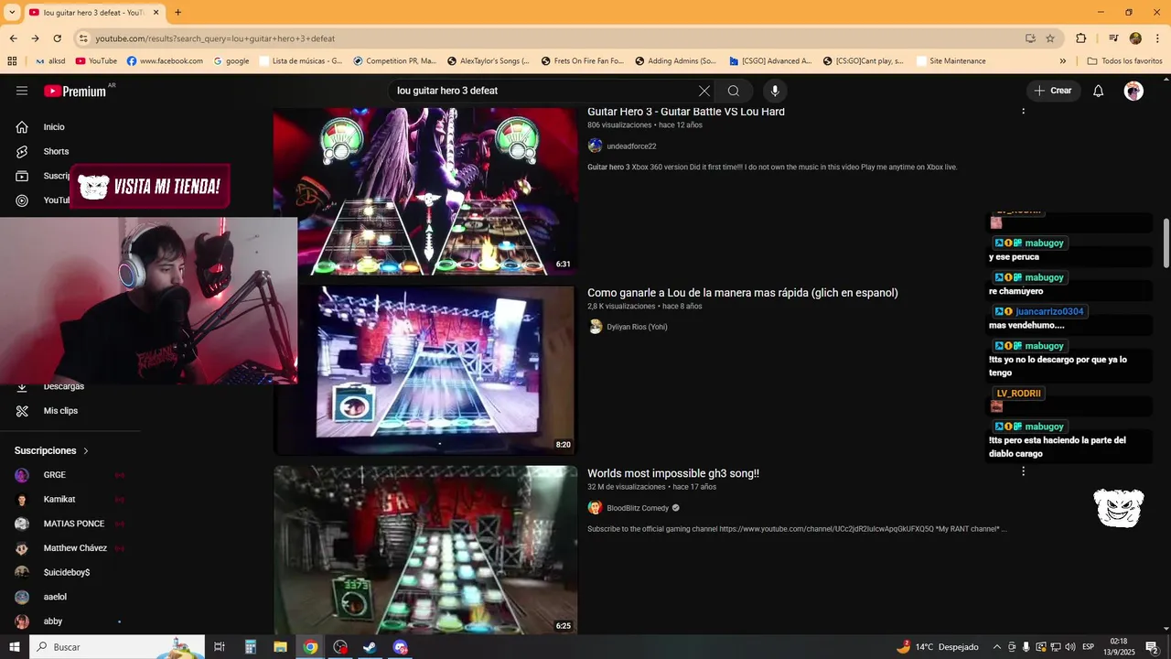Image resolution: width=1171 pixels, height=659 pixels.
Task: Click the address bar URL
Action: (x=215, y=38)
